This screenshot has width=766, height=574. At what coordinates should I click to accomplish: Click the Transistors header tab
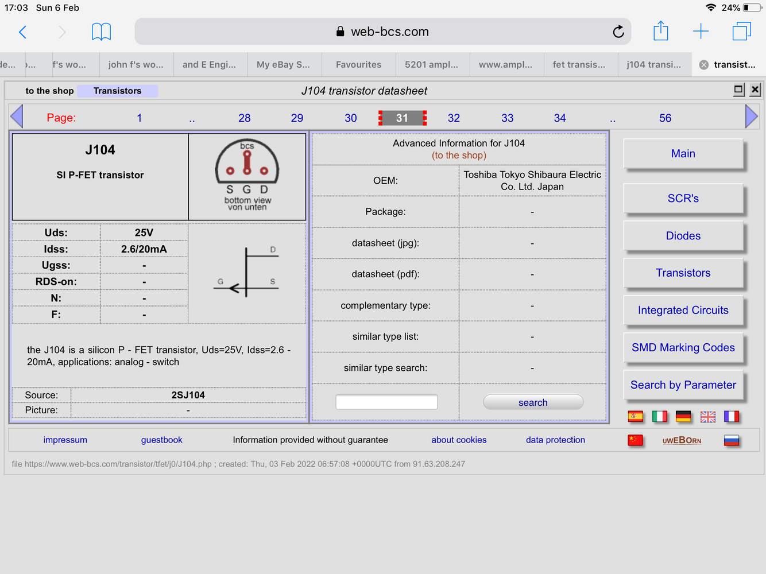click(117, 91)
